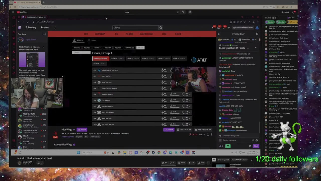Open the Game 1 results tab
Viewport: 321px width, 181px height.
[117, 59]
